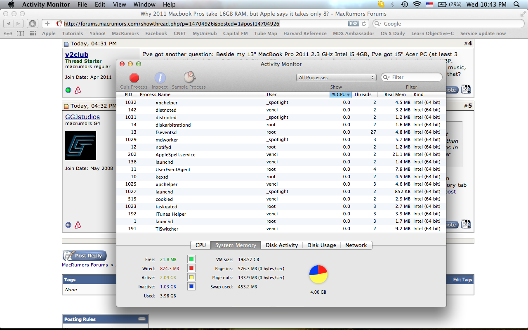Click post #4 icon beside Today, 04:31 PM
The height and width of the screenshot is (330, 528).
click(66, 44)
